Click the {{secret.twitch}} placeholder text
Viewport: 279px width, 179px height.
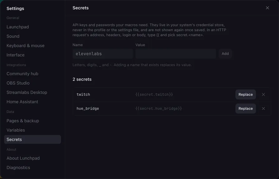click(x=154, y=94)
